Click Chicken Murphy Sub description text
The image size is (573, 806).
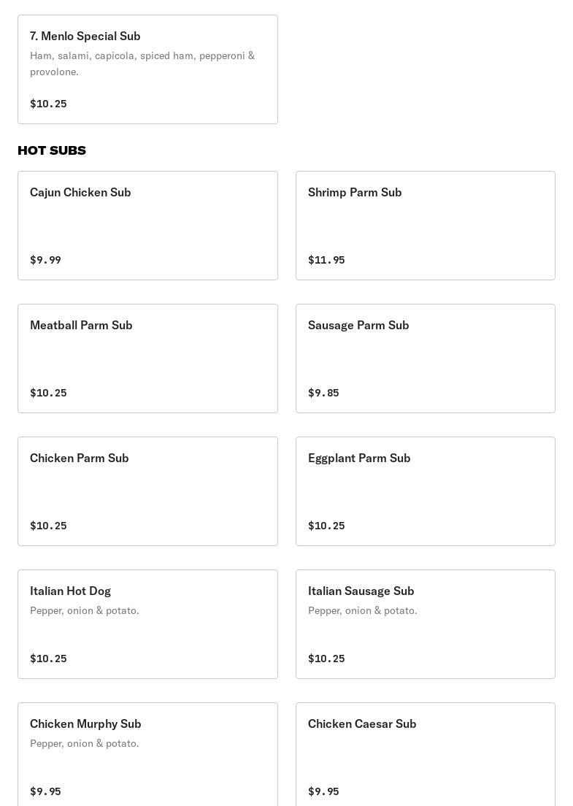tap(85, 743)
